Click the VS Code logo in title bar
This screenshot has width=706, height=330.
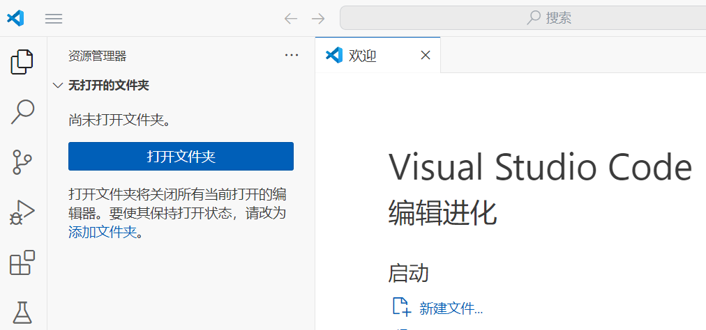click(15, 18)
